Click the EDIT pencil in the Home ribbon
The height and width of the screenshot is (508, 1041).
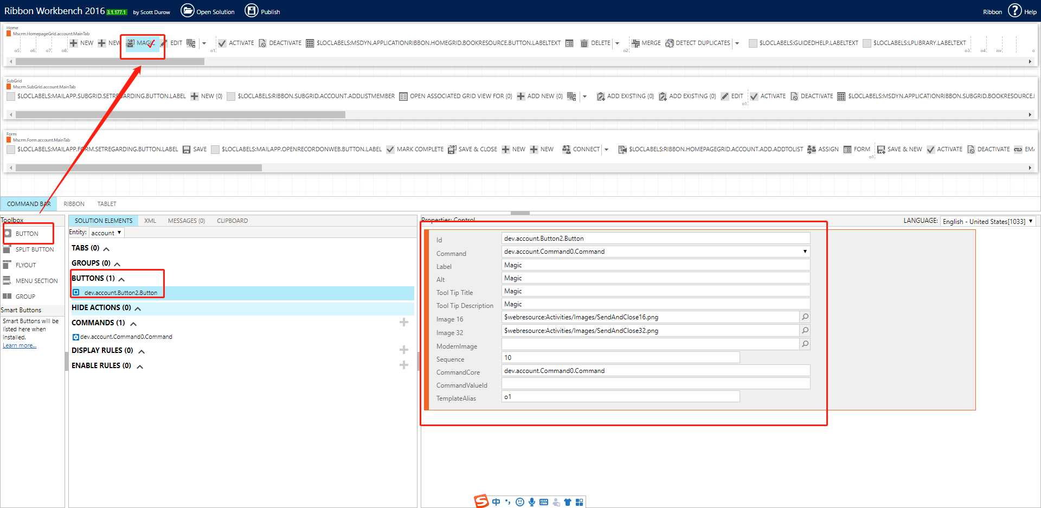tap(164, 43)
